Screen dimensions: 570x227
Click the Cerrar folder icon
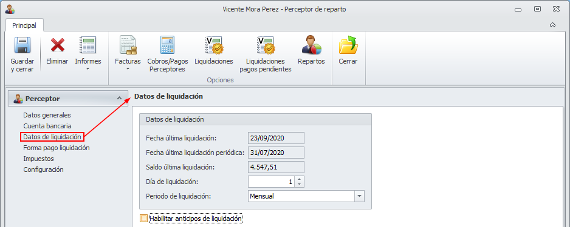(x=348, y=45)
